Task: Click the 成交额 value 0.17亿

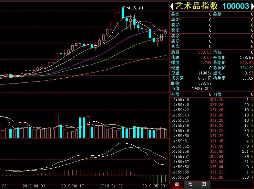Action: point(205,78)
